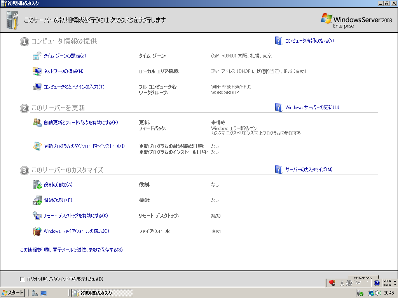Open the スタート menu button
This screenshot has height=298, width=398.
click(x=12, y=293)
